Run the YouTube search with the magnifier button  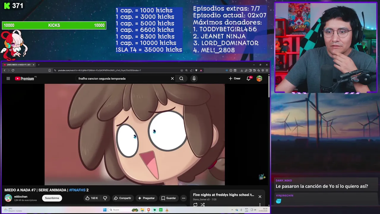pyautogui.click(x=181, y=78)
